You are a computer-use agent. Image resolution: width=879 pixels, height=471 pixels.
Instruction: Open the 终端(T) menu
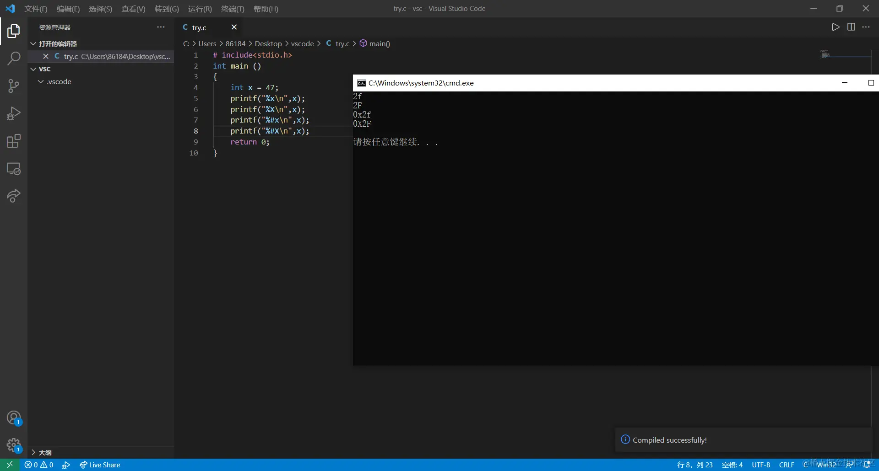pyautogui.click(x=233, y=9)
